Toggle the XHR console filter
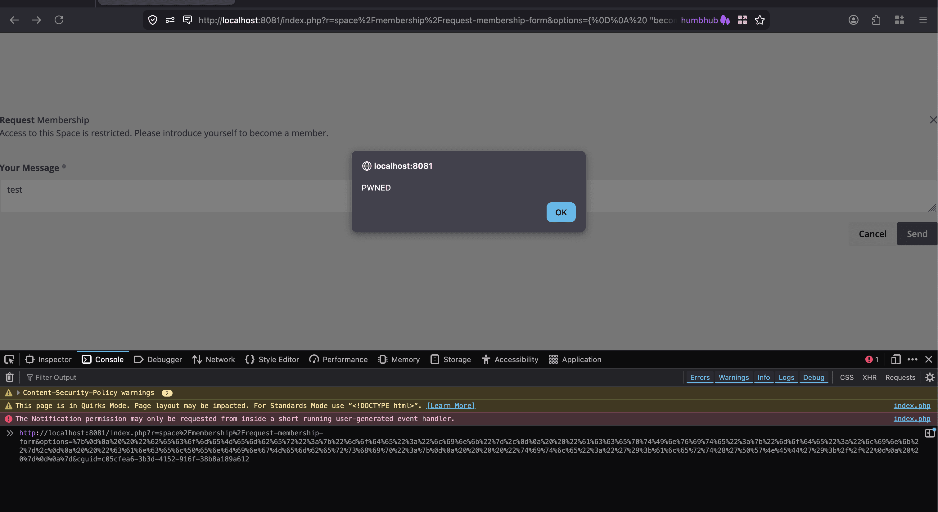The width and height of the screenshot is (938, 512). point(869,377)
